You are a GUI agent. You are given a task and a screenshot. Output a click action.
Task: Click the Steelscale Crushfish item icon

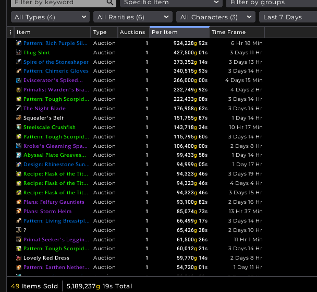(19, 127)
